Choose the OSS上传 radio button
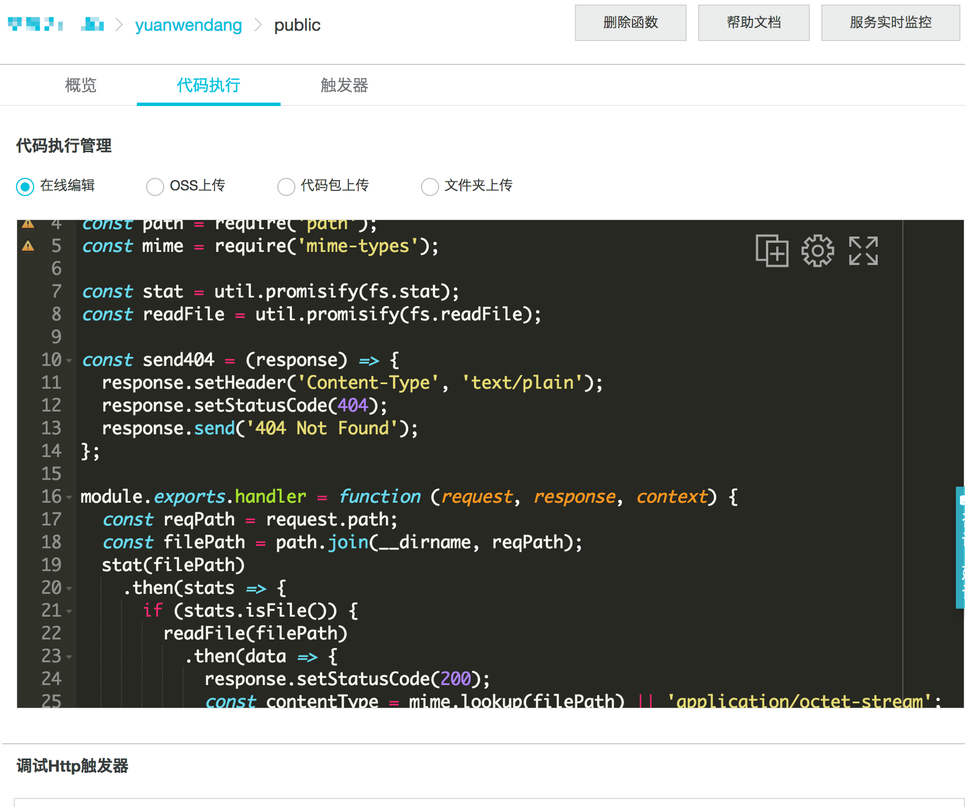Screen dimensions: 965x807 click(155, 186)
